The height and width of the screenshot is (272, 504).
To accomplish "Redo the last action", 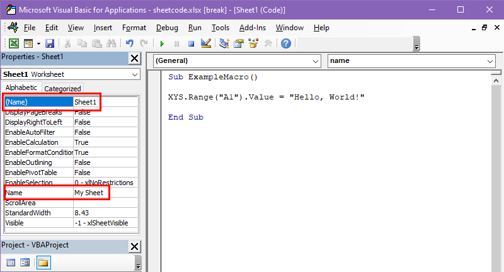I will tap(144, 43).
